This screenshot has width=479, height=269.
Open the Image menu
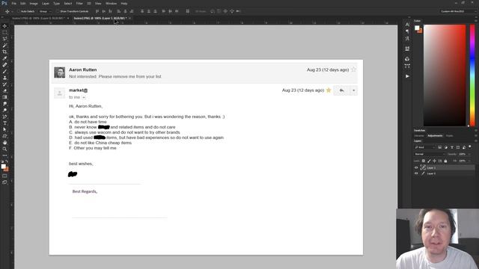34,3
